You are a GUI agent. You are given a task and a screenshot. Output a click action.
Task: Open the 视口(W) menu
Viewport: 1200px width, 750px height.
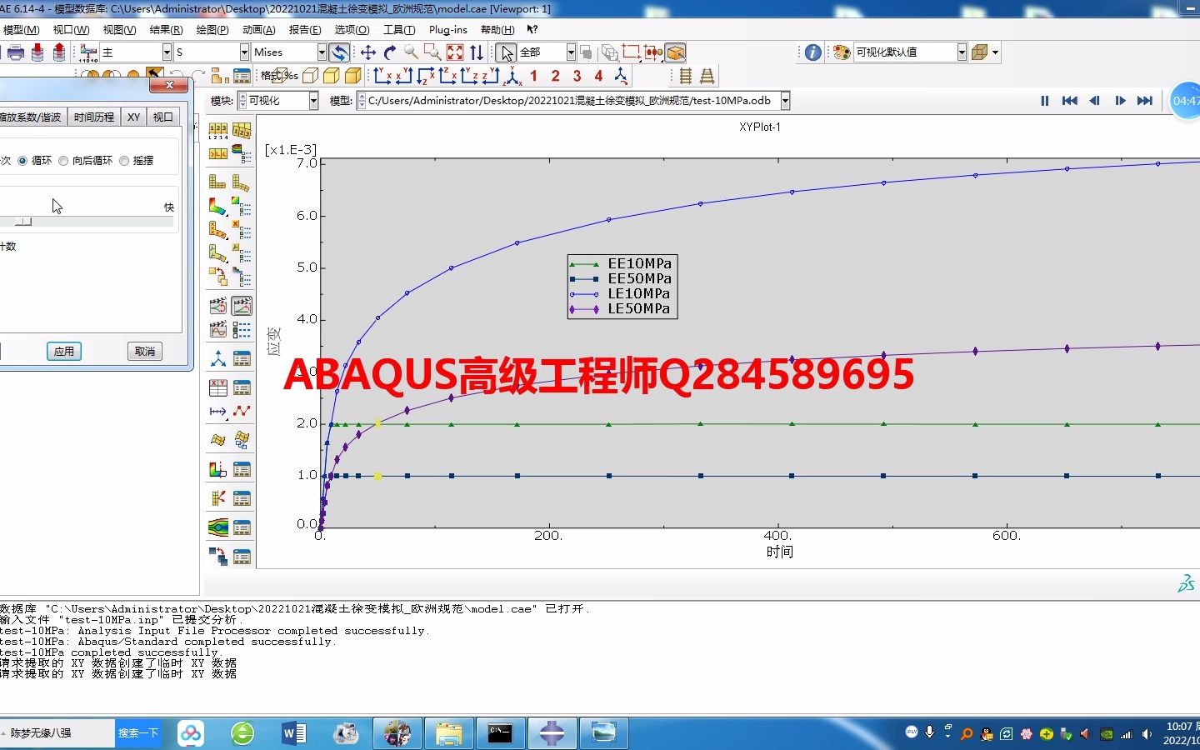click(71, 29)
